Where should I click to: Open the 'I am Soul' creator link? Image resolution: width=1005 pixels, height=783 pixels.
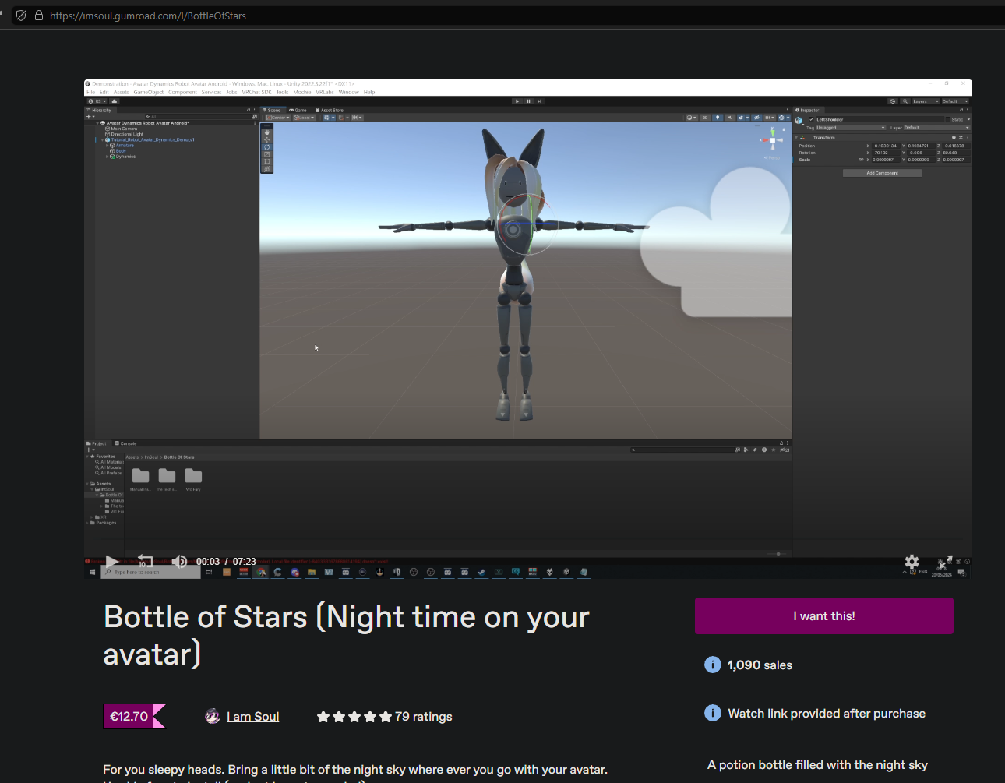252,717
